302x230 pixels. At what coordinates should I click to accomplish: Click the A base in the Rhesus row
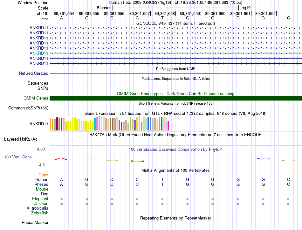(x=61, y=184)
